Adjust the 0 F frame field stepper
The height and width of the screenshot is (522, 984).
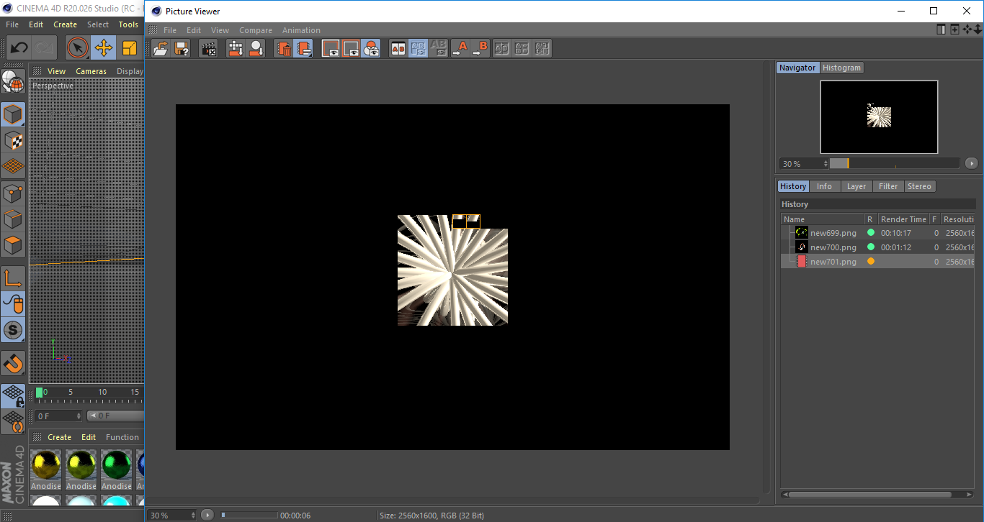pos(79,416)
